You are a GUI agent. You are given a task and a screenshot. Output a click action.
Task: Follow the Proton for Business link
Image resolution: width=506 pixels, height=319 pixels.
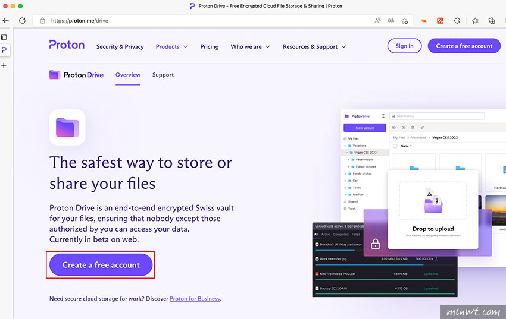[x=195, y=299]
